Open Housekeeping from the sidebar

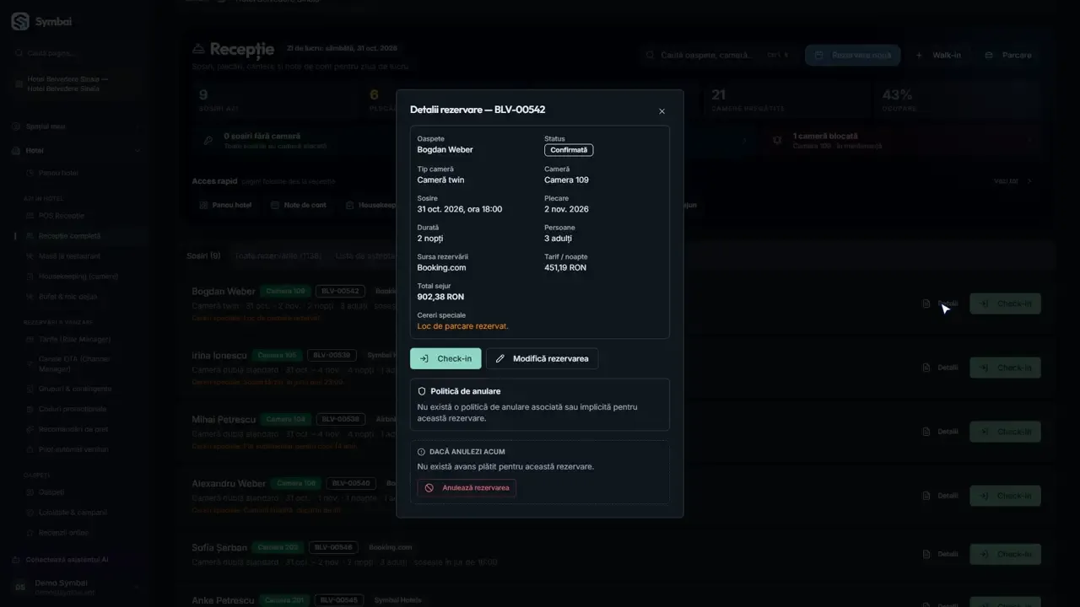[x=78, y=277]
